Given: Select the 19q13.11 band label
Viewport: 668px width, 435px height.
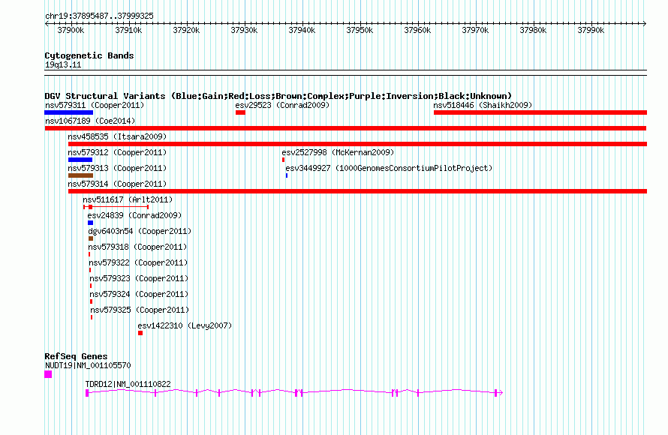Looking at the screenshot, I should 63,64.
